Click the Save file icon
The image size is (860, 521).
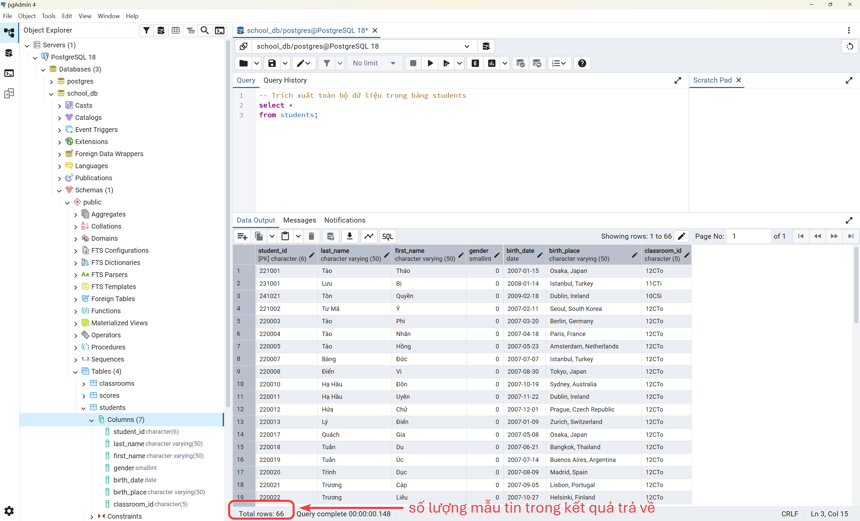tap(272, 63)
